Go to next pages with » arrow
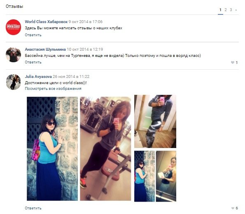The height and width of the screenshot is (214, 245). pos(236,10)
